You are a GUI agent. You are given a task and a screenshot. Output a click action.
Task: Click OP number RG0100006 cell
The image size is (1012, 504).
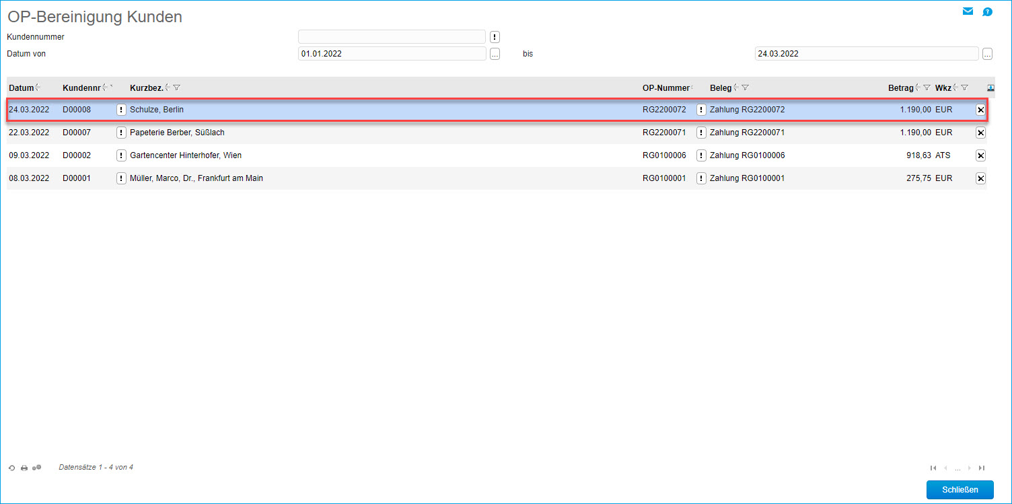[664, 155]
